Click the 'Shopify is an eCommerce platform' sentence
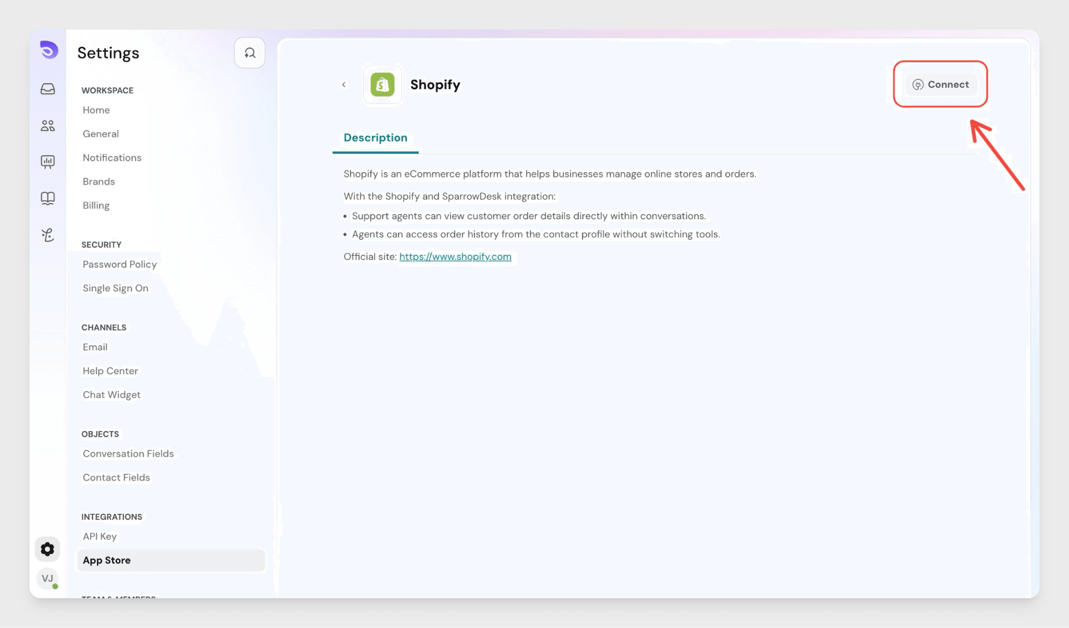This screenshot has height=628, width=1069. (550, 174)
